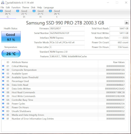Click status dot for Host Read Commands row

(x=3, y=92)
